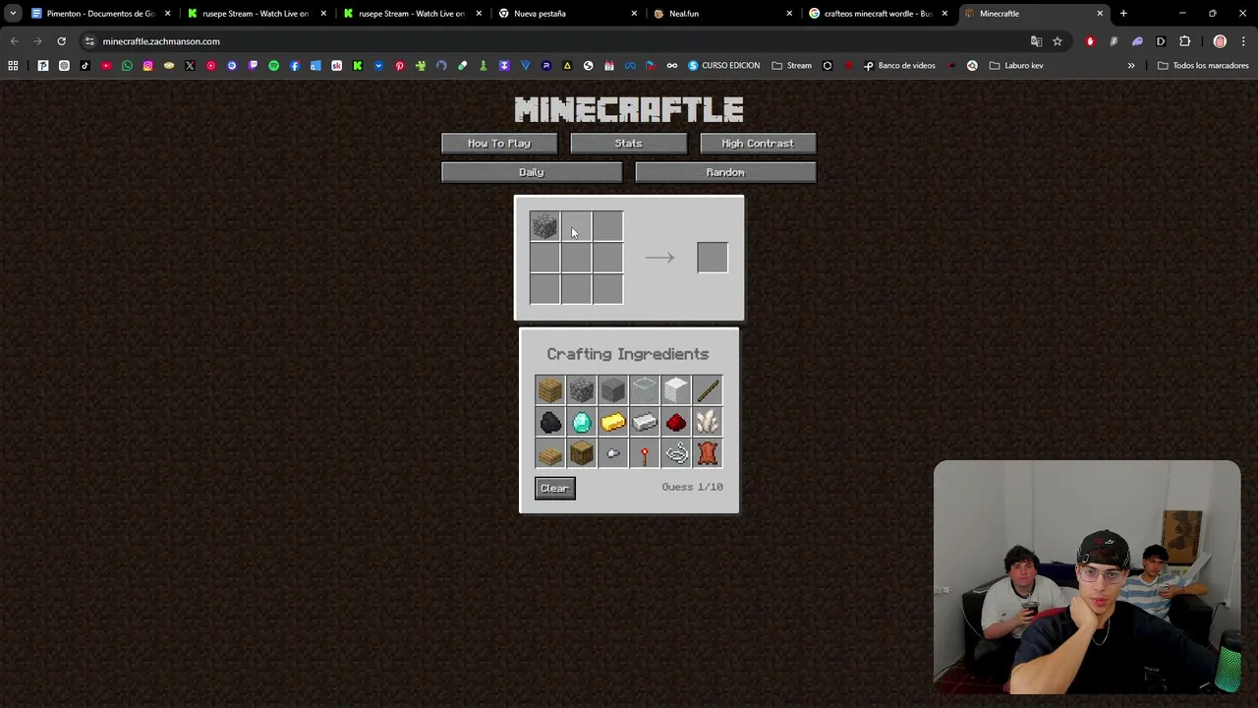1258x708 pixels.
Task: Open the Facebook bookmark
Action: pos(295,66)
